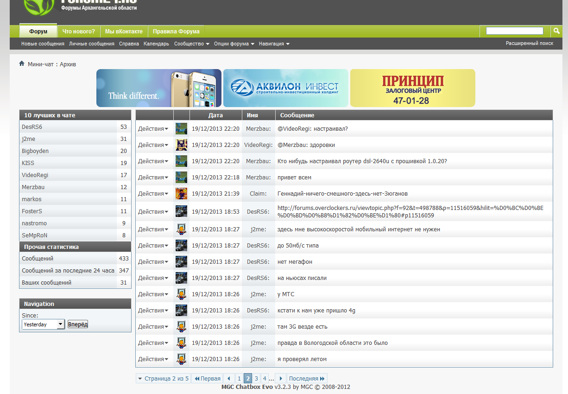Go to previous page with the left arrow
Viewport: 568px width, 394px height.
[229, 379]
